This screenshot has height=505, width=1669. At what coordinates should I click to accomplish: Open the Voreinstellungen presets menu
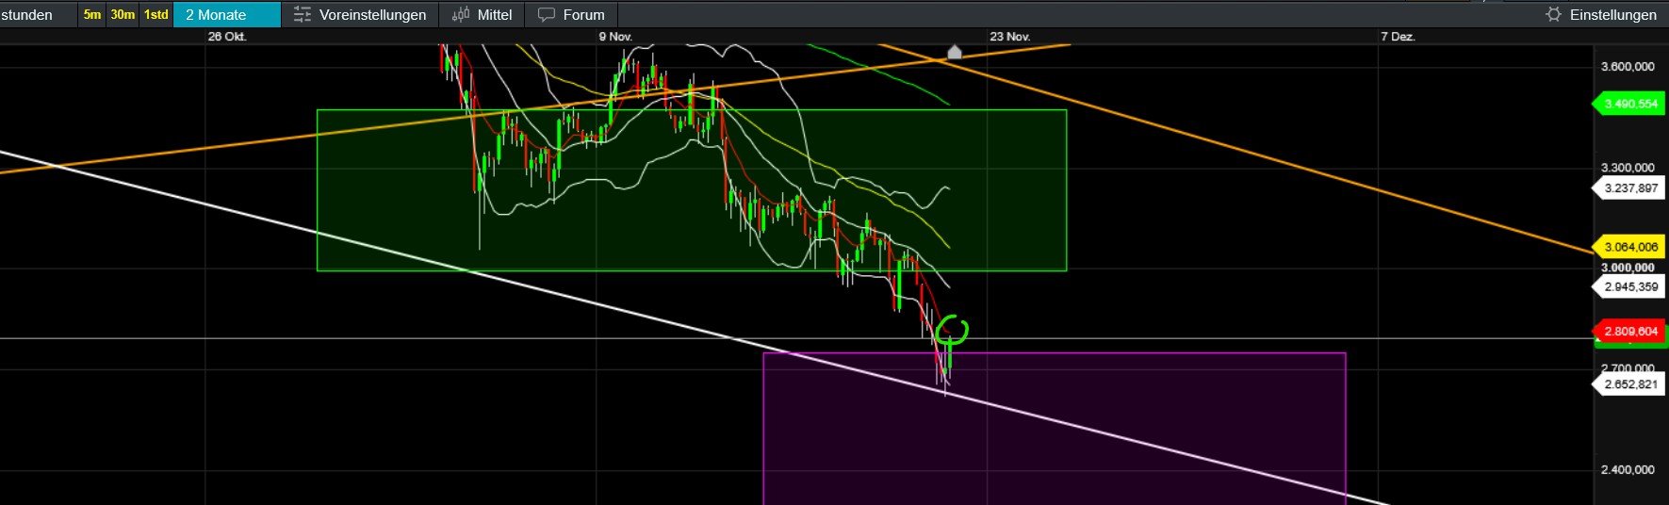click(x=372, y=14)
